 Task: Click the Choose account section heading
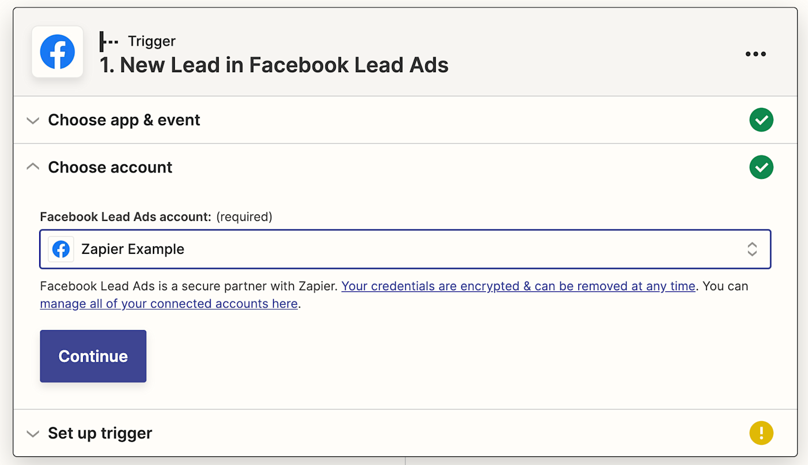tap(110, 167)
